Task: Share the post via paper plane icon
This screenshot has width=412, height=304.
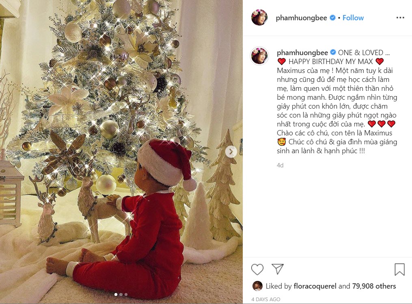Action: (x=278, y=269)
